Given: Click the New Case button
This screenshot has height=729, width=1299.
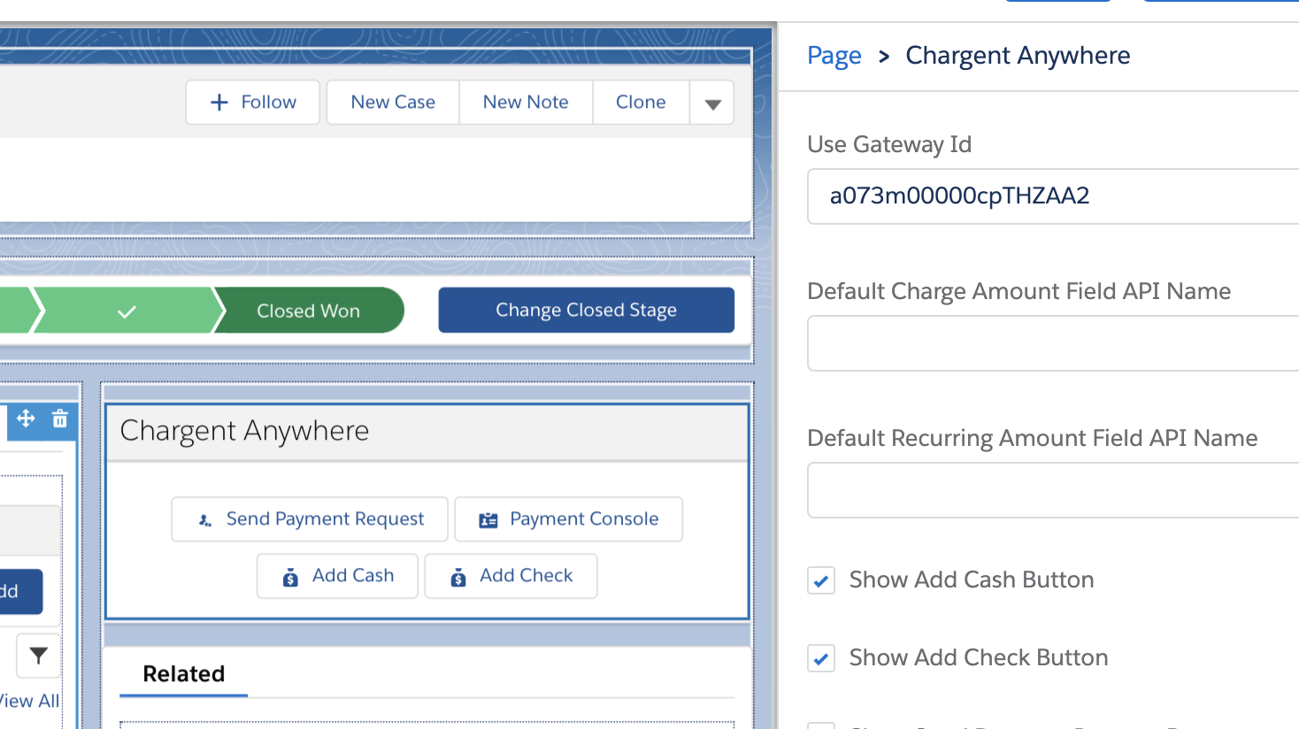Looking at the screenshot, I should click(392, 102).
